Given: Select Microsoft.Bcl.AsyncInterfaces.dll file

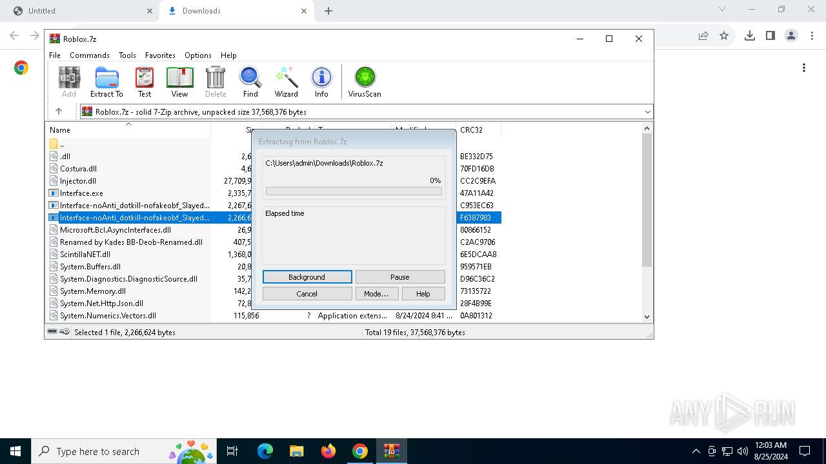Looking at the screenshot, I should pyautogui.click(x=116, y=230).
